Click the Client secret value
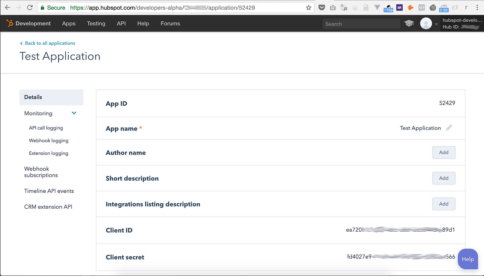This screenshot has height=276, width=484. coord(401,257)
